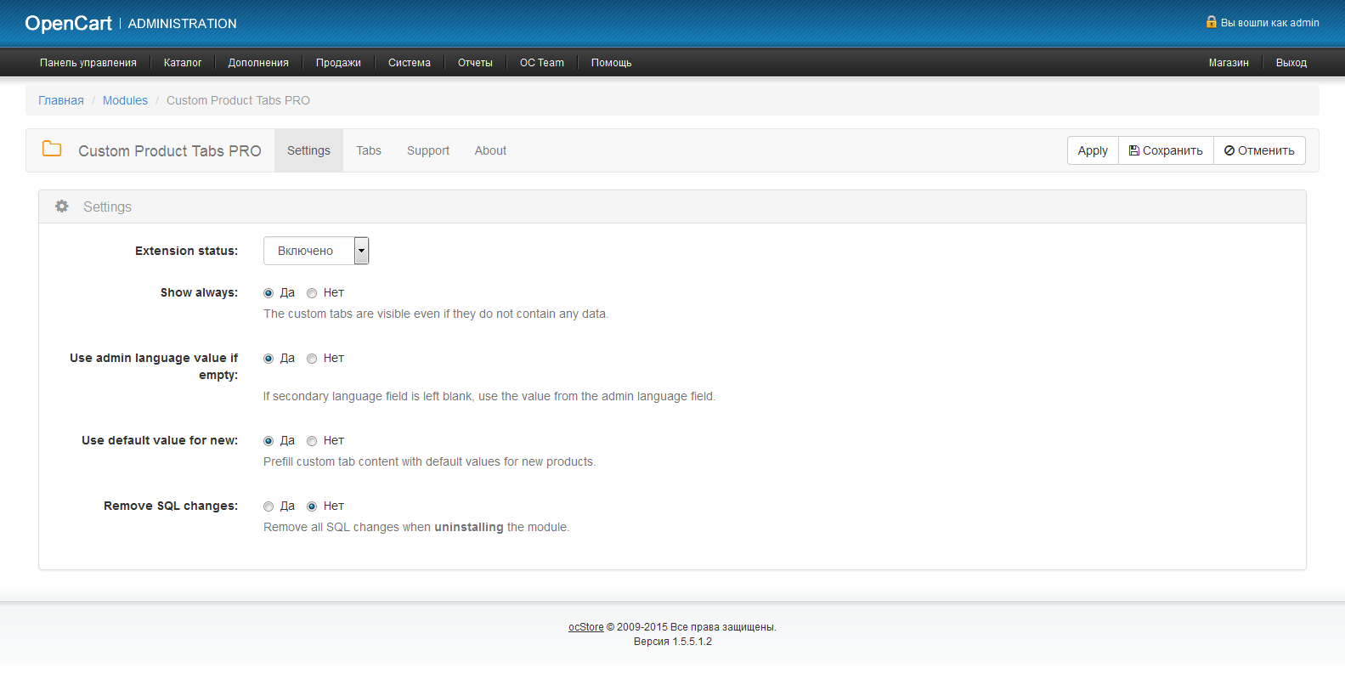Screen dimensions: 1345x696
Task: Click the 'Custom Product Tabs PRO' module title
Action: [x=170, y=150]
